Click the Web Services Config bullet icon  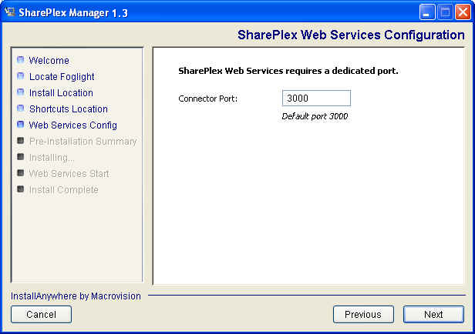[21, 125]
